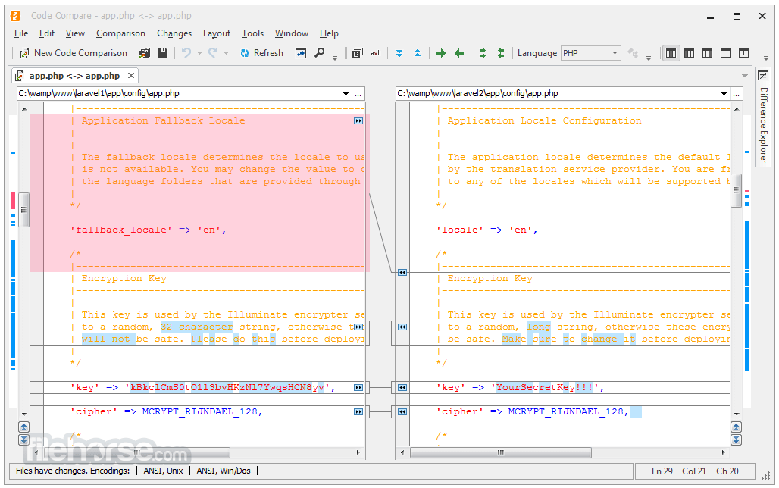Click the Save All icon in toolbar
Image resolution: width=779 pixels, height=488 pixels.
145,53
